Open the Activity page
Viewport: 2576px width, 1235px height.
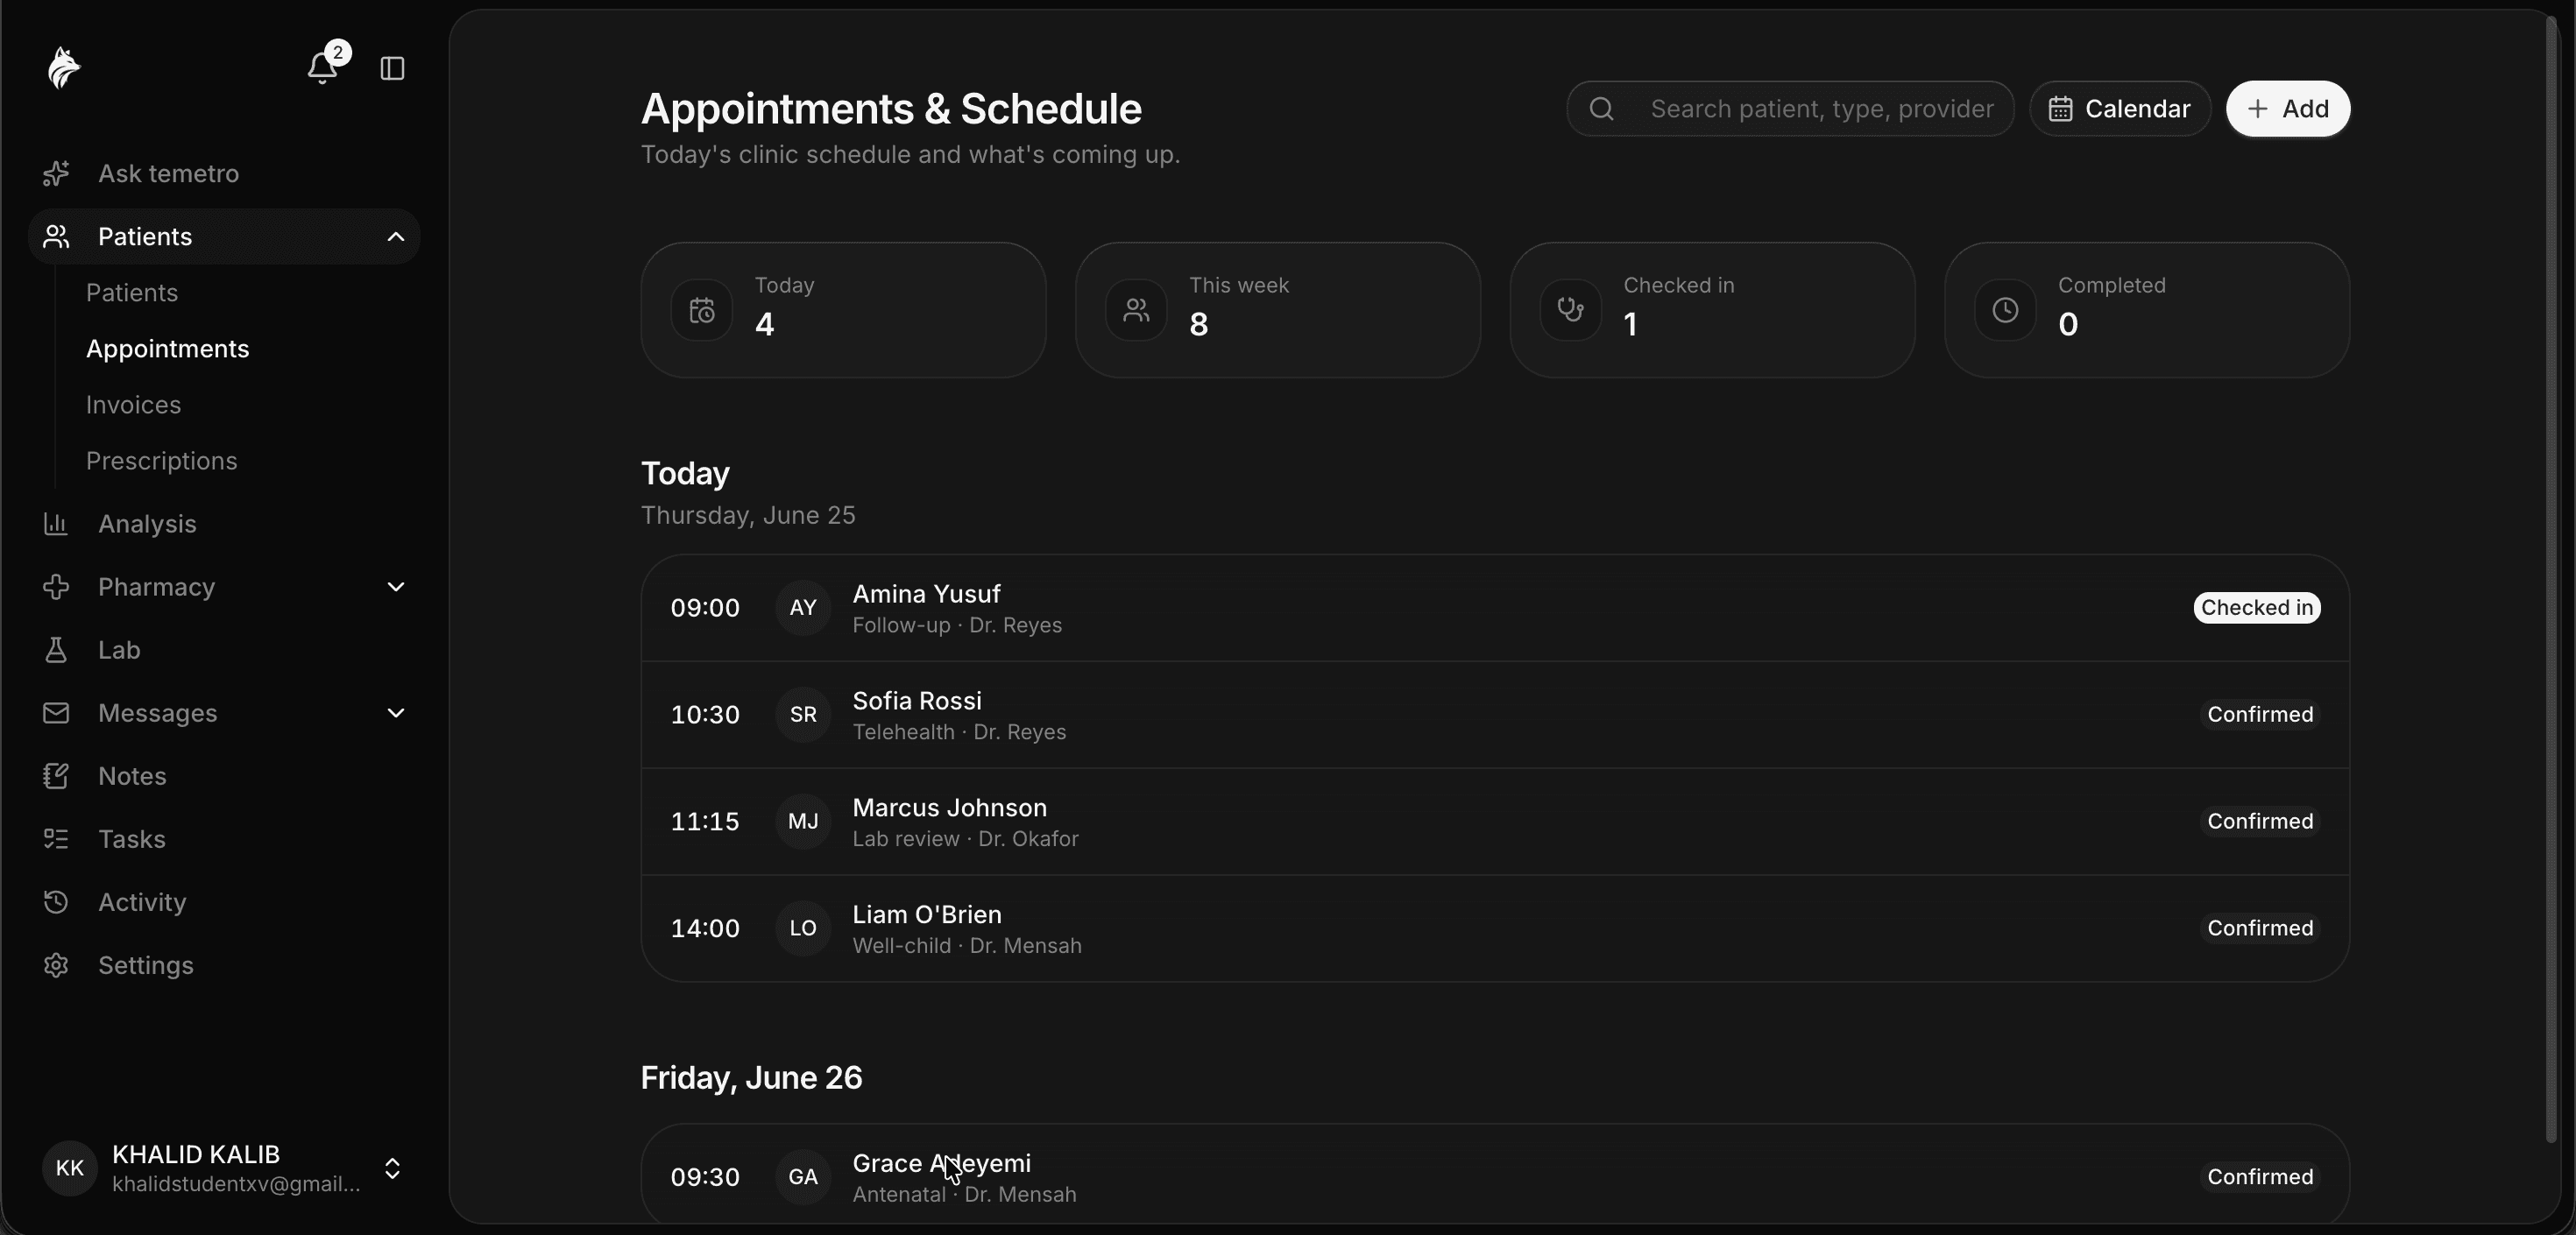[x=224, y=901]
